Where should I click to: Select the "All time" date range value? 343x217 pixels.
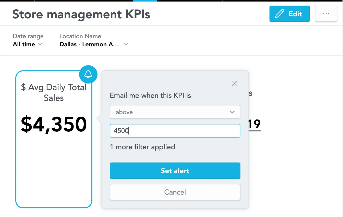click(x=24, y=44)
